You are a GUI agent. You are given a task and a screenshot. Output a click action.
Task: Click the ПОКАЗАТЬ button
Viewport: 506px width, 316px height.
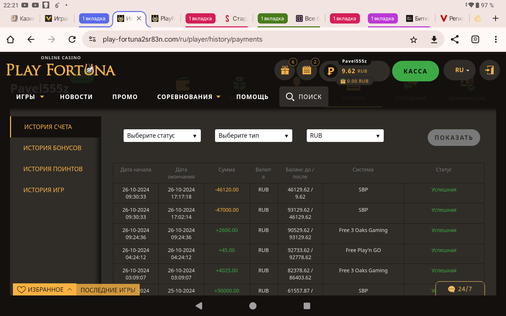click(x=454, y=137)
